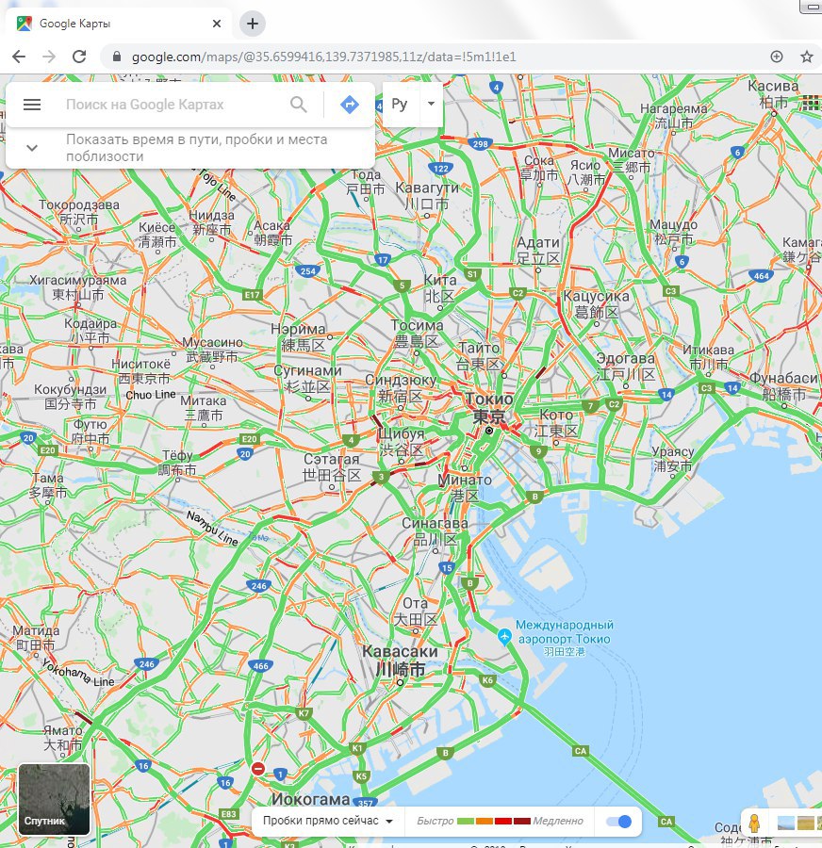Screen dimensions: 822x848
Task: Expand the travel times panel chevron
Action: click(32, 148)
